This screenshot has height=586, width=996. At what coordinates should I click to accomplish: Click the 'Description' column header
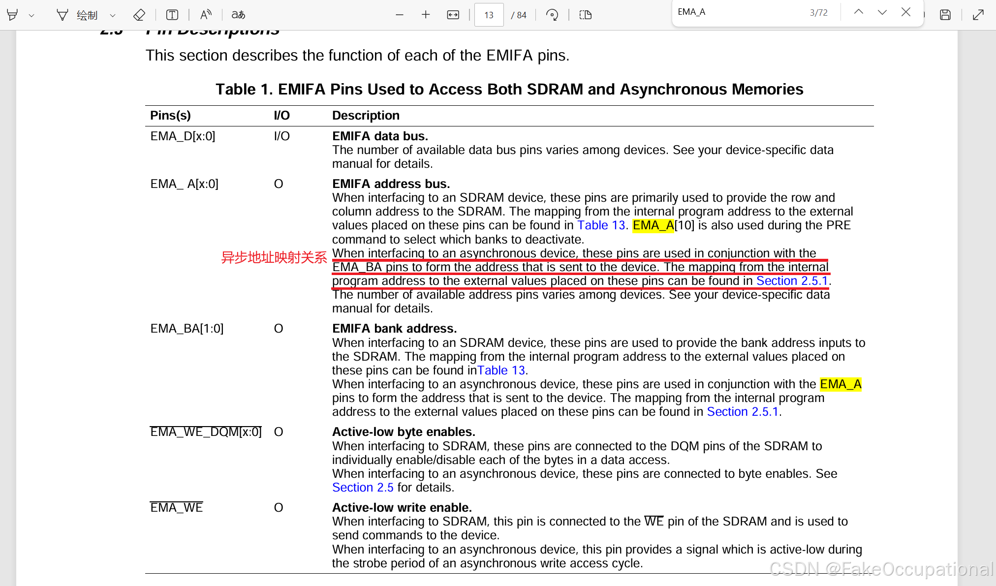tap(366, 116)
